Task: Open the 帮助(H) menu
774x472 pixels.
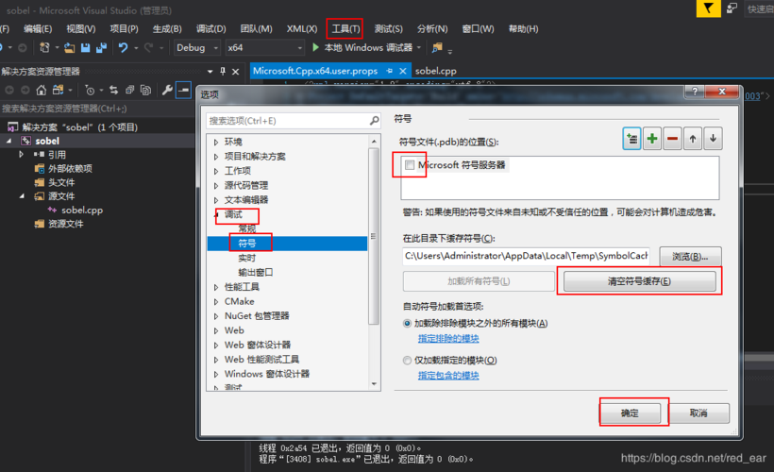Action: [x=523, y=28]
